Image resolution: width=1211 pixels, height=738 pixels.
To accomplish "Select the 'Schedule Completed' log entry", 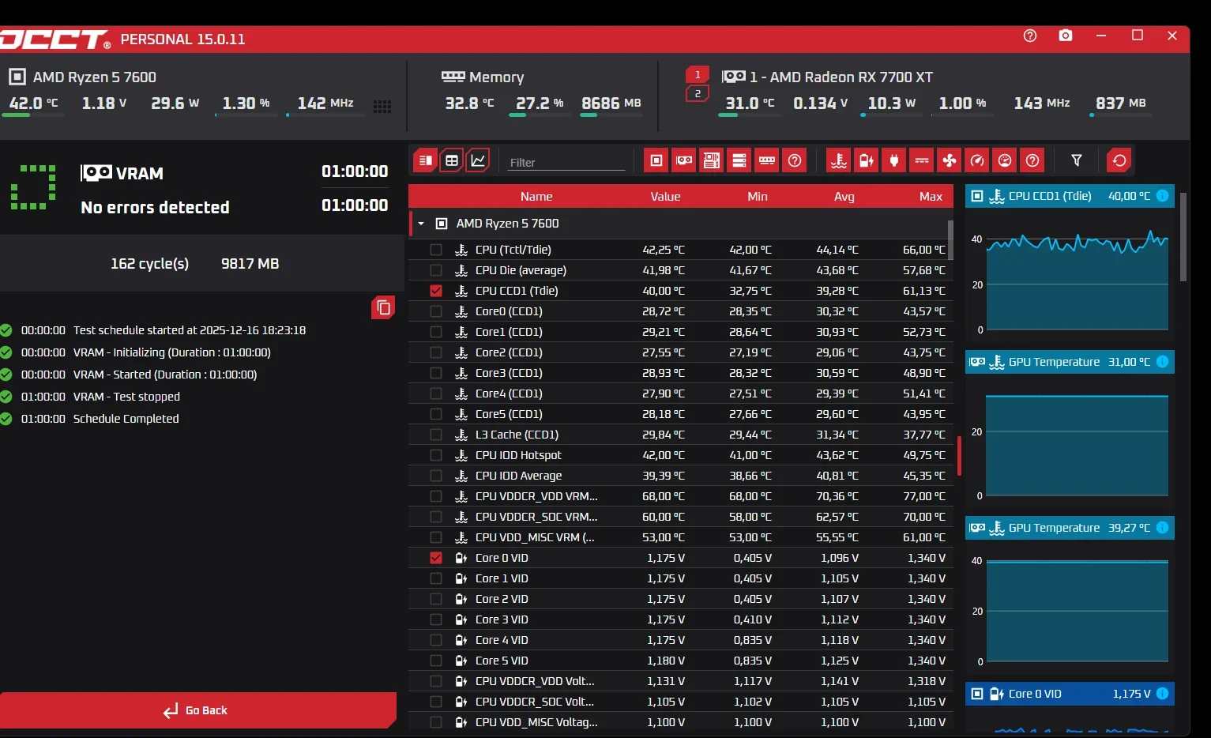I will 126,419.
